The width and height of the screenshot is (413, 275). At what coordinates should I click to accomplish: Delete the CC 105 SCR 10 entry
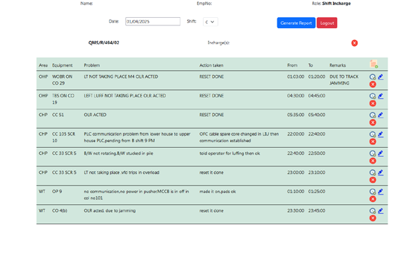click(372, 142)
